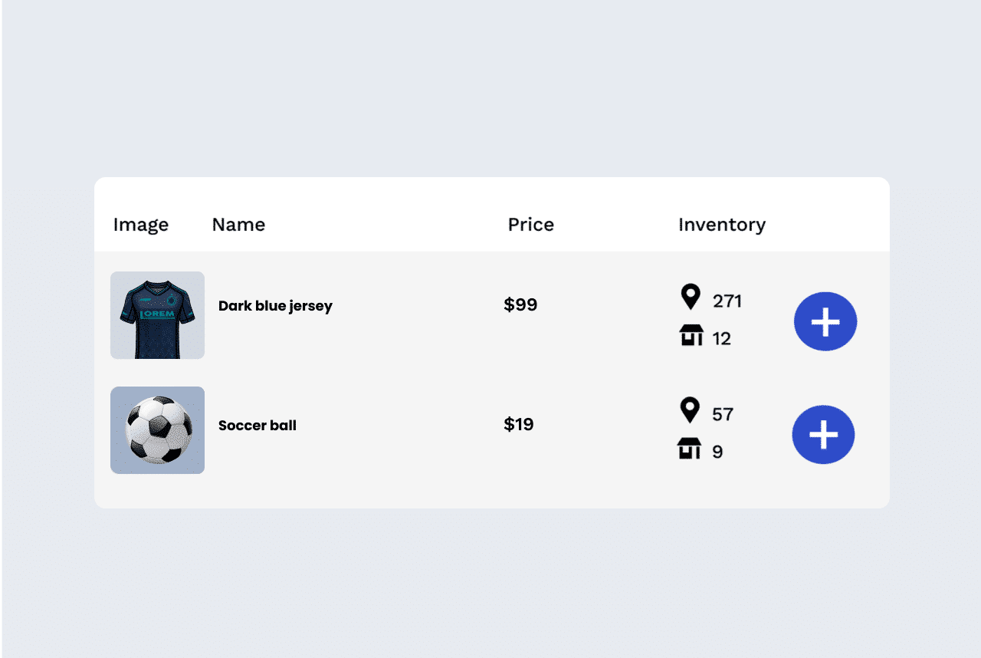
Task: Select the Soccer ball name
Action: coord(258,426)
